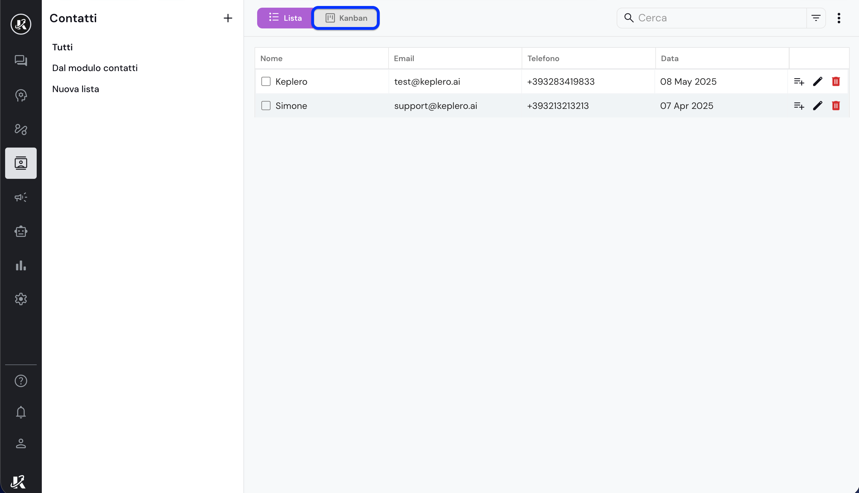Check the Keplero row checkbox
This screenshot has height=493, width=859.
266,81
